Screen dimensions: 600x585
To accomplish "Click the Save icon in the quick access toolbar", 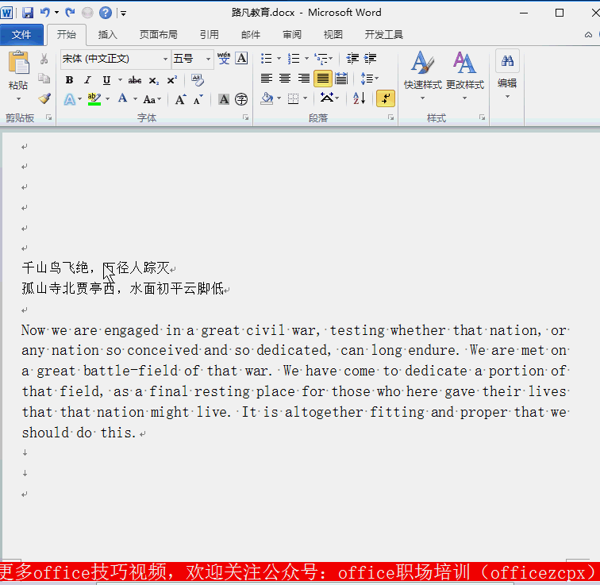I will coord(28,13).
